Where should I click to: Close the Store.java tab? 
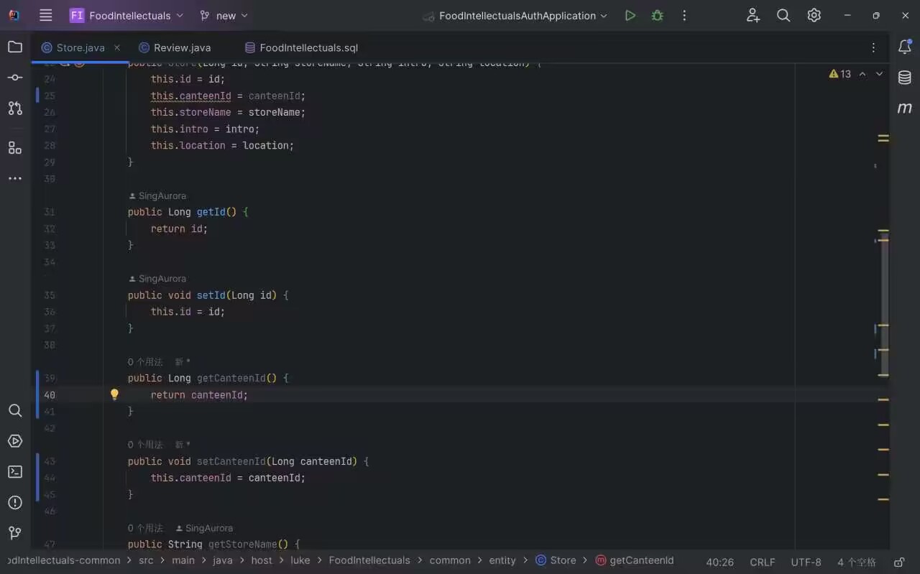point(117,47)
